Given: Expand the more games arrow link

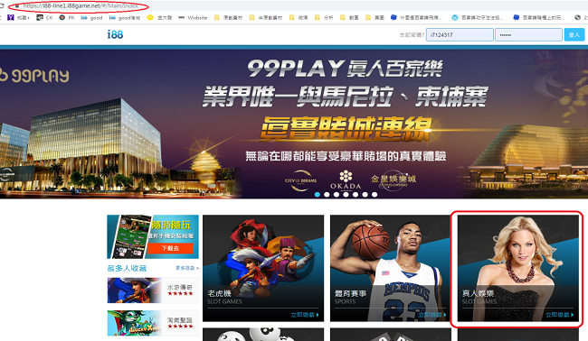Looking at the screenshot, I should [186, 268].
